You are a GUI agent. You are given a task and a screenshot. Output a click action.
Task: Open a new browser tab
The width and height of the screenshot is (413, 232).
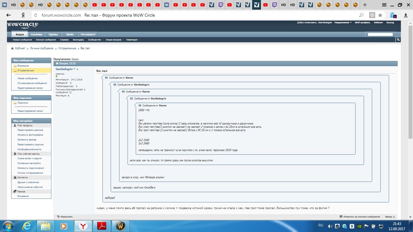pyautogui.click(x=365, y=5)
